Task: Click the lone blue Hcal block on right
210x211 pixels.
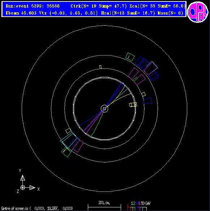Action: coord(148,101)
